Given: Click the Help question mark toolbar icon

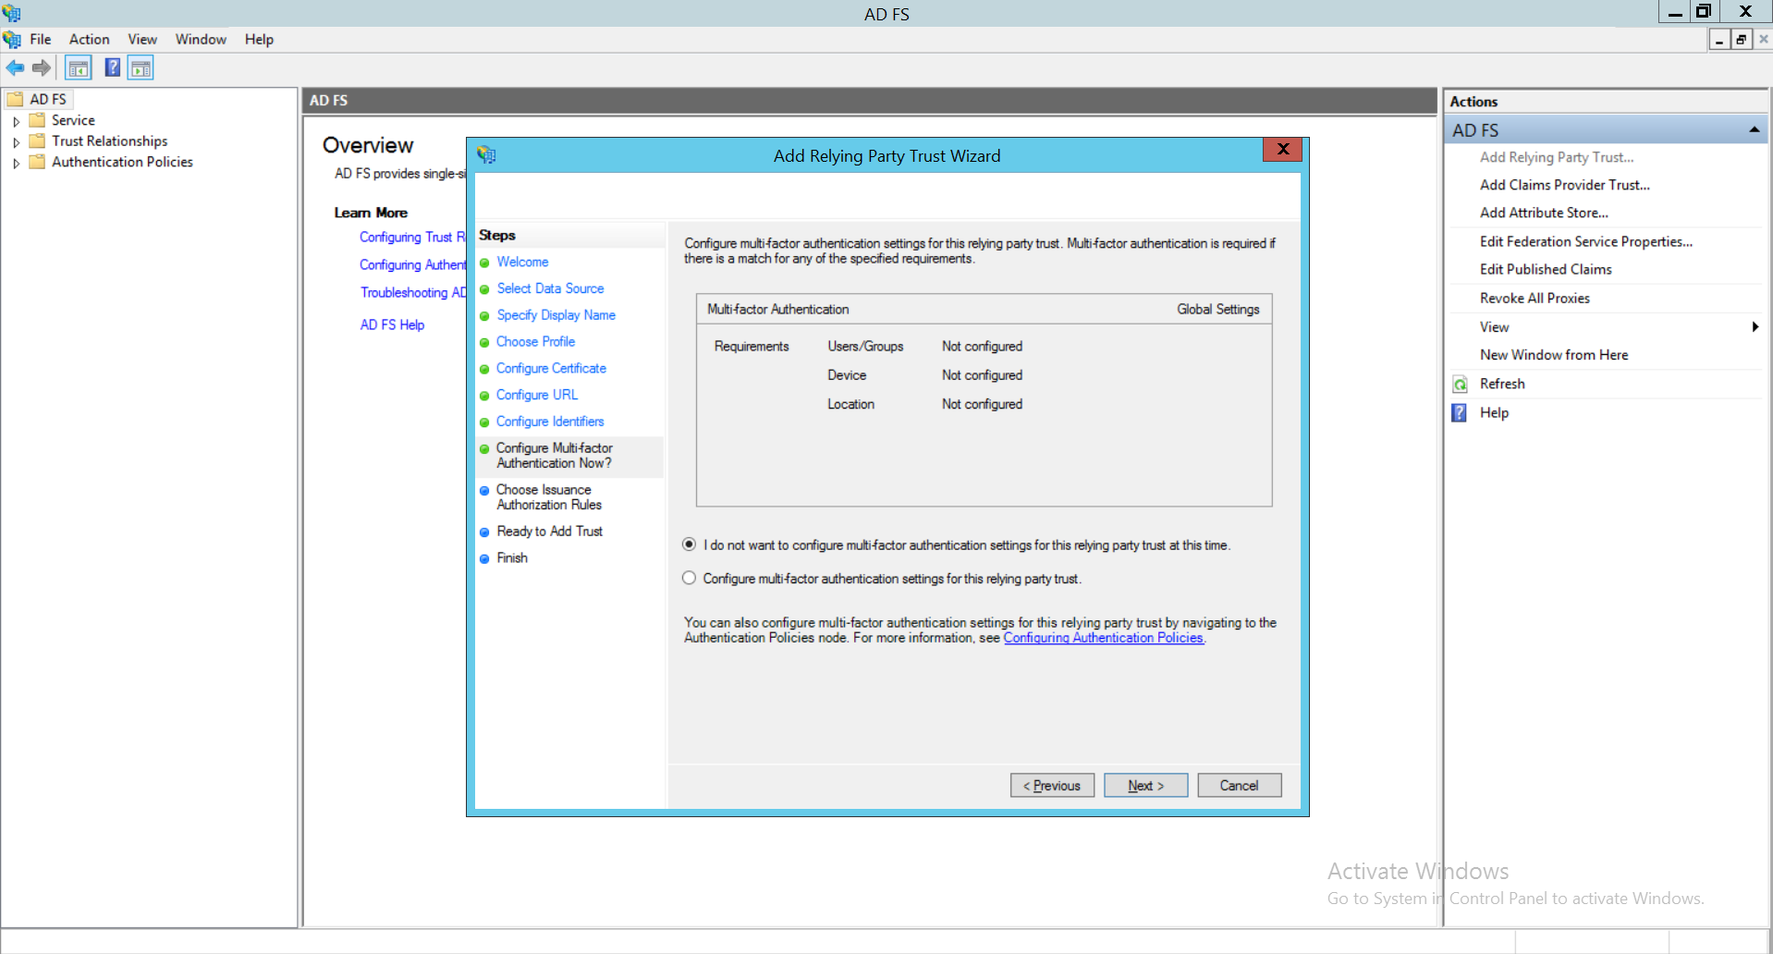Looking at the screenshot, I should (x=112, y=67).
